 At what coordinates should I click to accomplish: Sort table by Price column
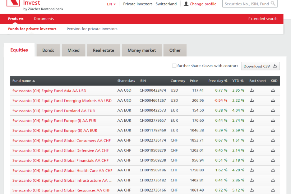coord(194,81)
